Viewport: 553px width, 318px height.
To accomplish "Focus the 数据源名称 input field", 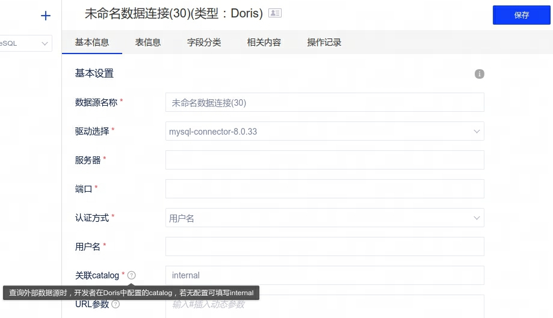I will 324,102.
